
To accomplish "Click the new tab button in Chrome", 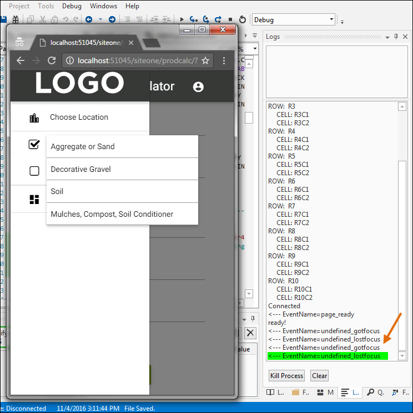I will click(x=151, y=43).
